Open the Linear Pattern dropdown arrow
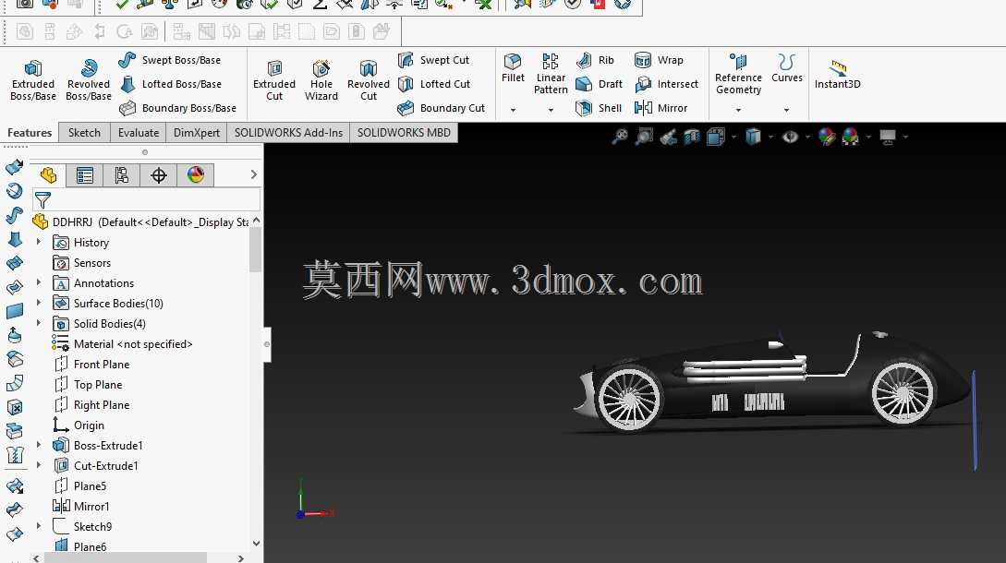The width and height of the screenshot is (1006, 563). pyautogui.click(x=551, y=110)
